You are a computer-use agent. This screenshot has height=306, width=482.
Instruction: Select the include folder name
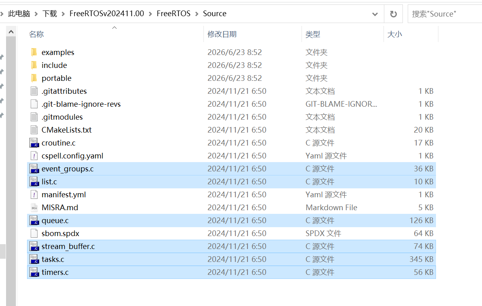point(54,65)
